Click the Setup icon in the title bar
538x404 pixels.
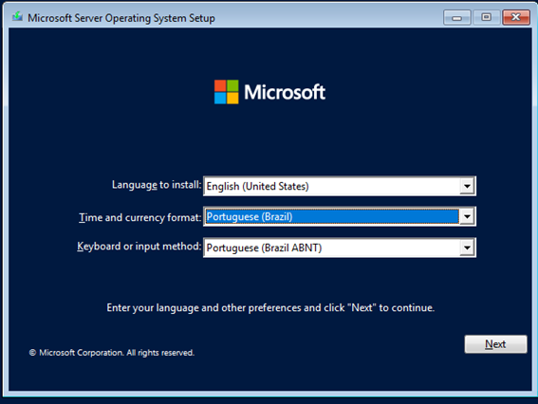tap(17, 16)
